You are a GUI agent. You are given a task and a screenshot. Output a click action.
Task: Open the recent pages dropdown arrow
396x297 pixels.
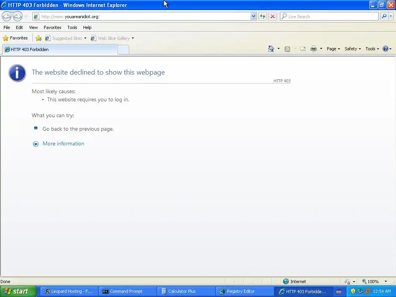[26, 17]
